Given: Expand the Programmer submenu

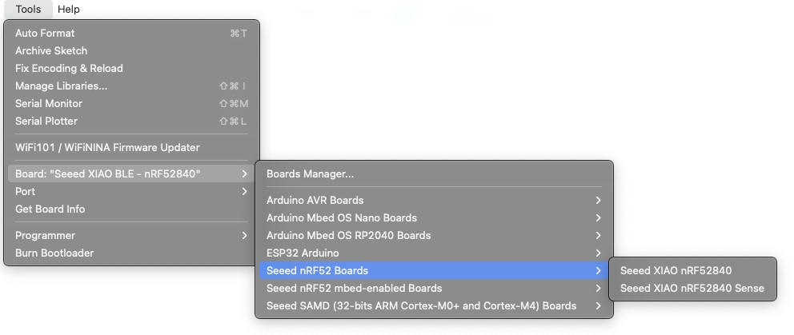Looking at the screenshot, I should 131,235.
